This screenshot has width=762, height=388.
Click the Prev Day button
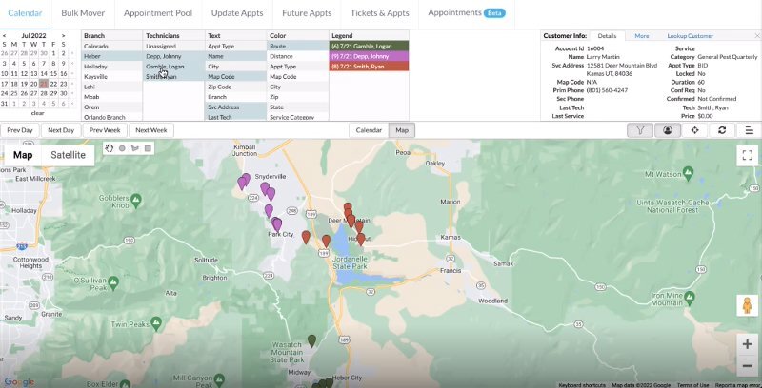(20, 130)
